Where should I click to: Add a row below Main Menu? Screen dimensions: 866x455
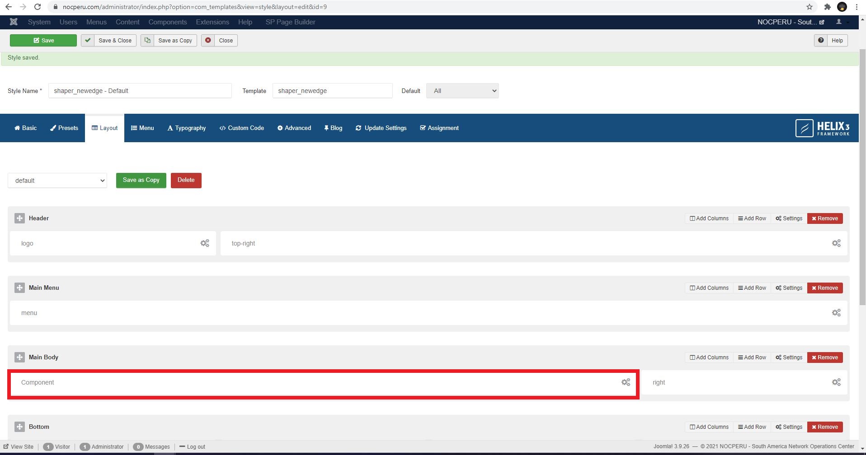(752, 288)
